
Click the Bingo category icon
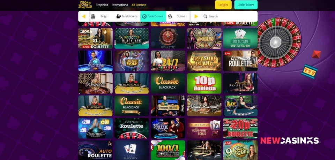pos(93,16)
